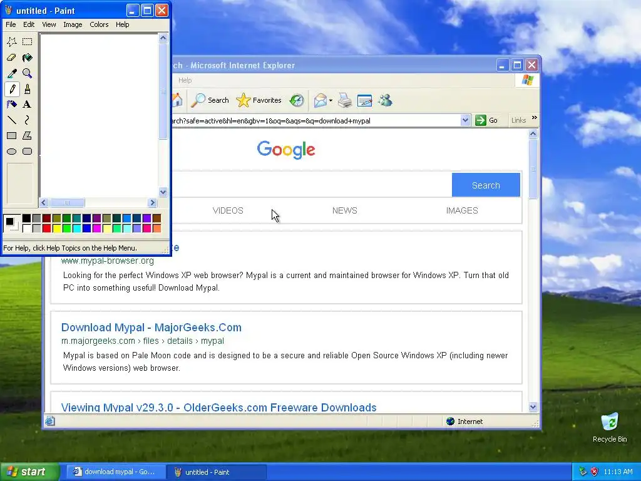Screen dimensions: 641x481
Task: Select the Magnifier tool in Paint
Action: click(28, 73)
